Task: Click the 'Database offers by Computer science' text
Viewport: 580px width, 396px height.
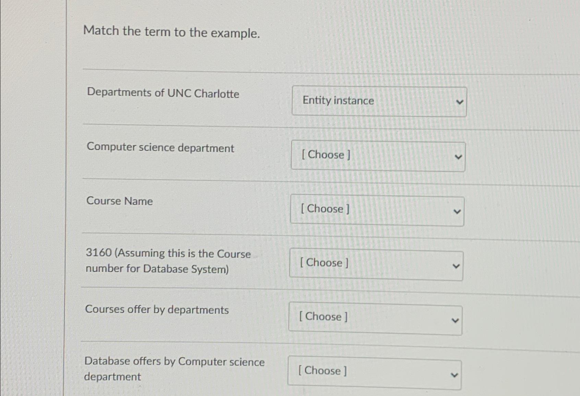Action: (174, 362)
